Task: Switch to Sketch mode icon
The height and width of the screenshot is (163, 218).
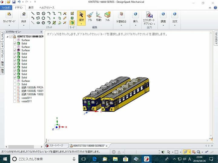Action: coord(72,14)
